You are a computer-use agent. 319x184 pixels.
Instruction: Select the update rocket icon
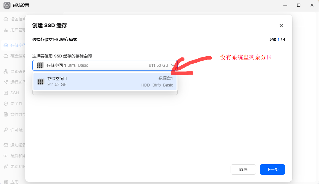pos(6,167)
